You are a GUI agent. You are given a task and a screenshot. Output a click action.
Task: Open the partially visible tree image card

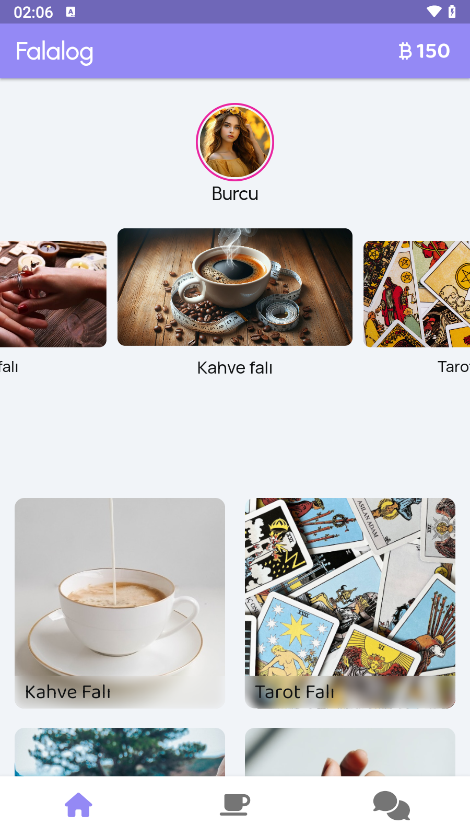pyautogui.click(x=120, y=752)
